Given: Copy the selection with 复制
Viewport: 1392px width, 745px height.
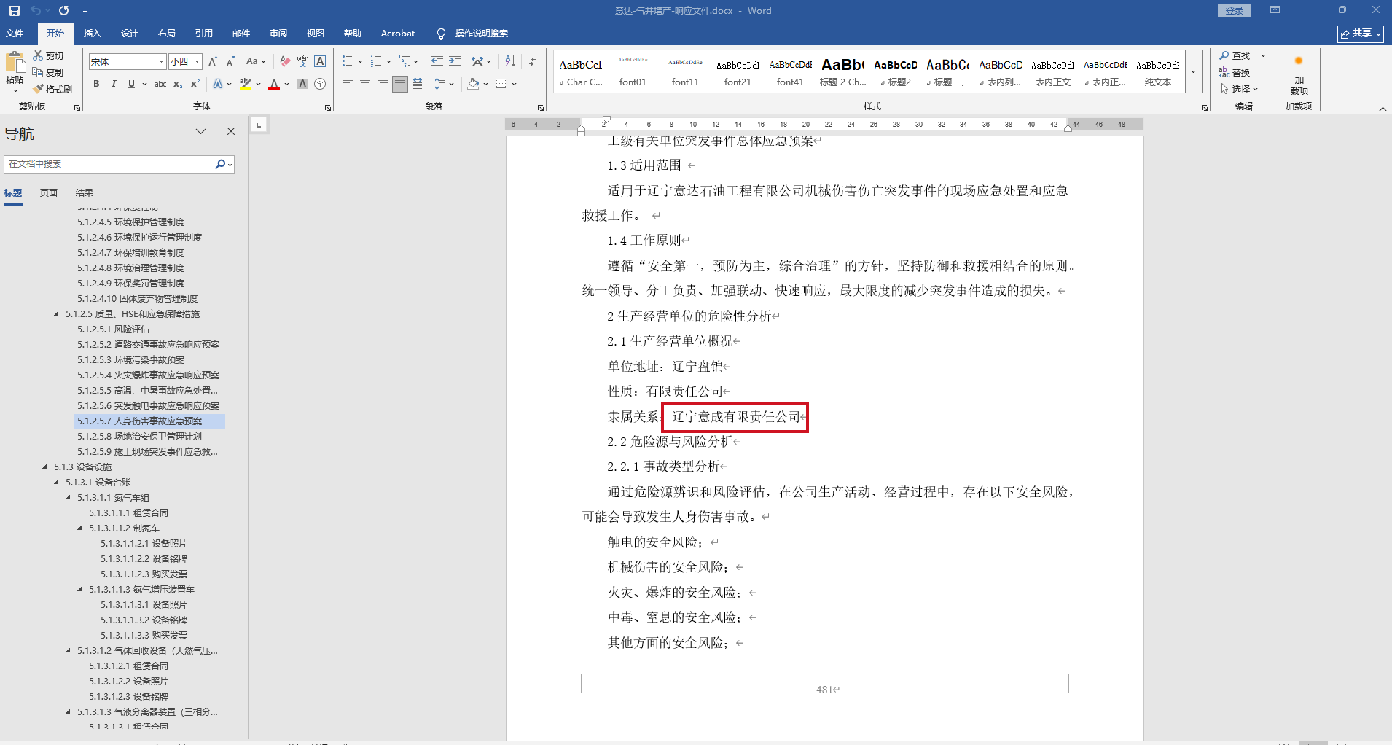Looking at the screenshot, I should [48, 72].
